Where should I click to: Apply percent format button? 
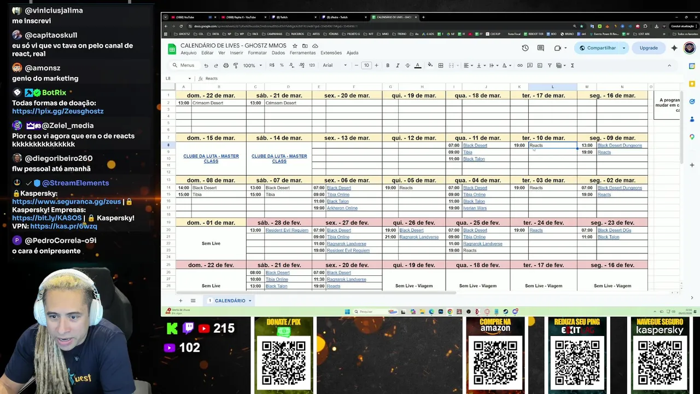point(282,65)
